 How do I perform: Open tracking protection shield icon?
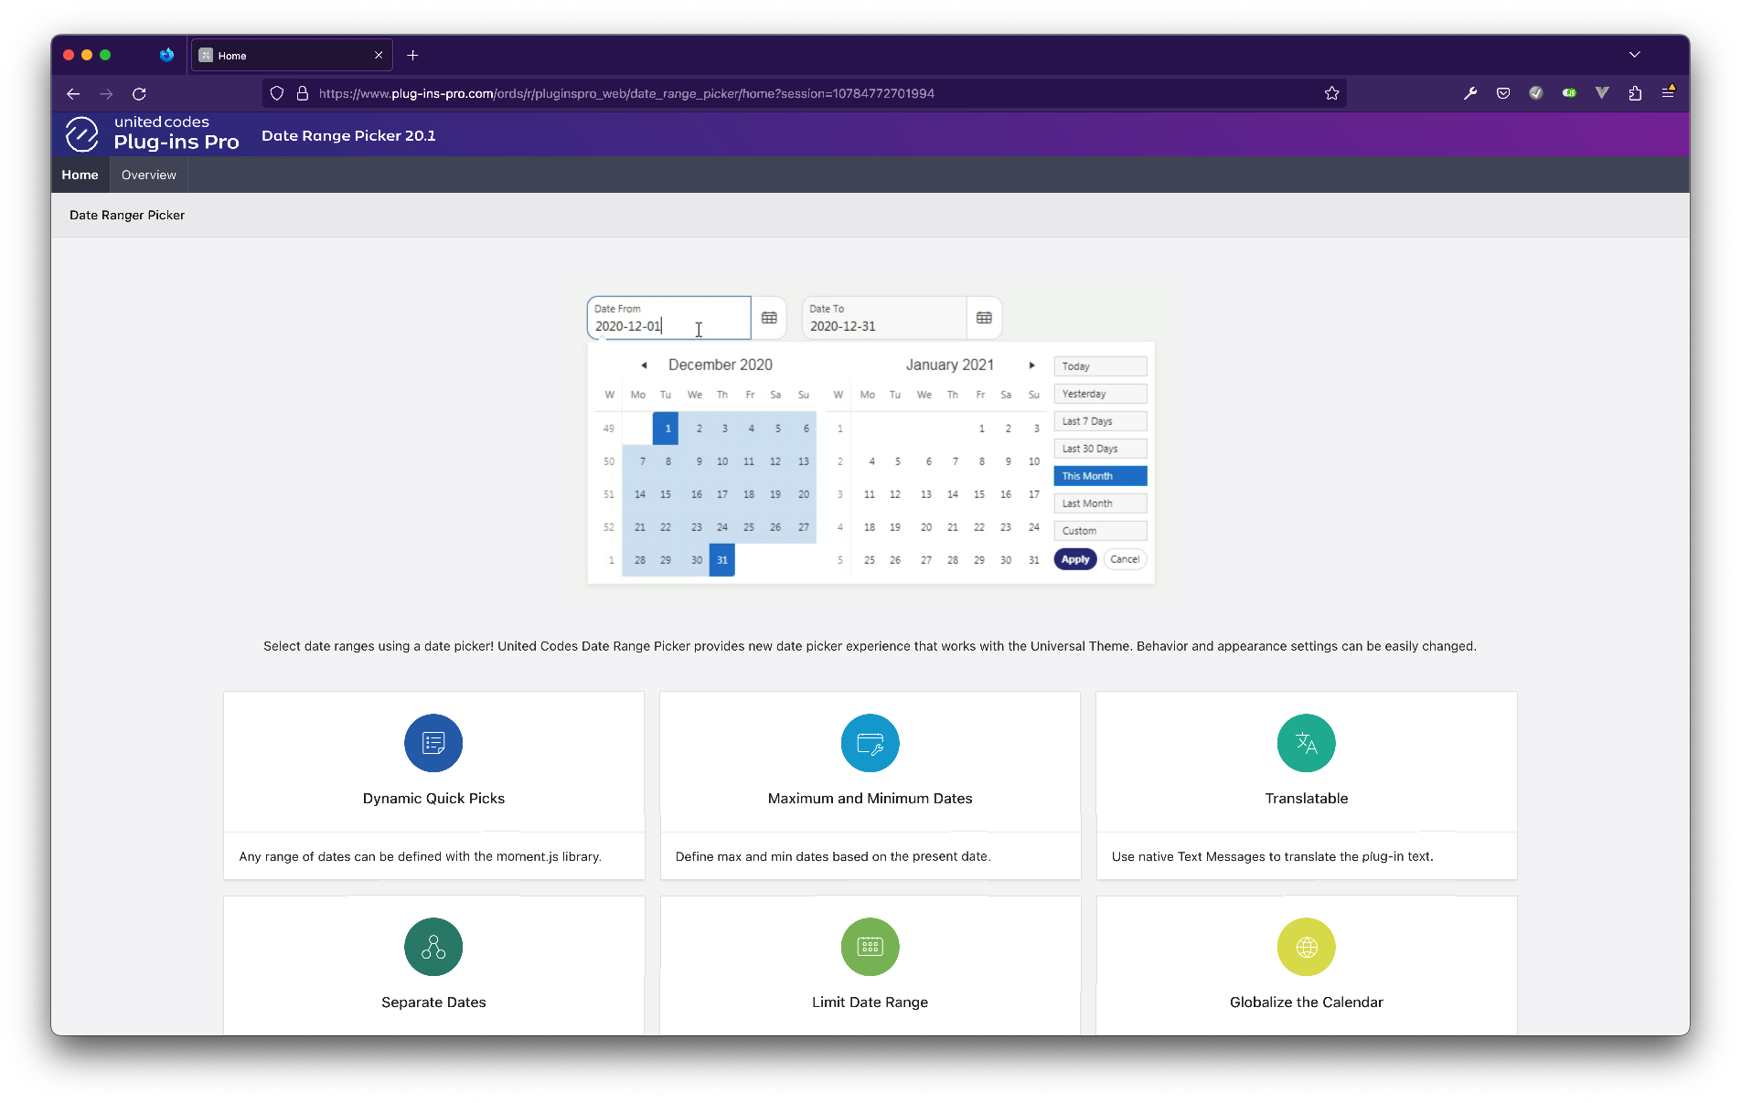click(277, 93)
